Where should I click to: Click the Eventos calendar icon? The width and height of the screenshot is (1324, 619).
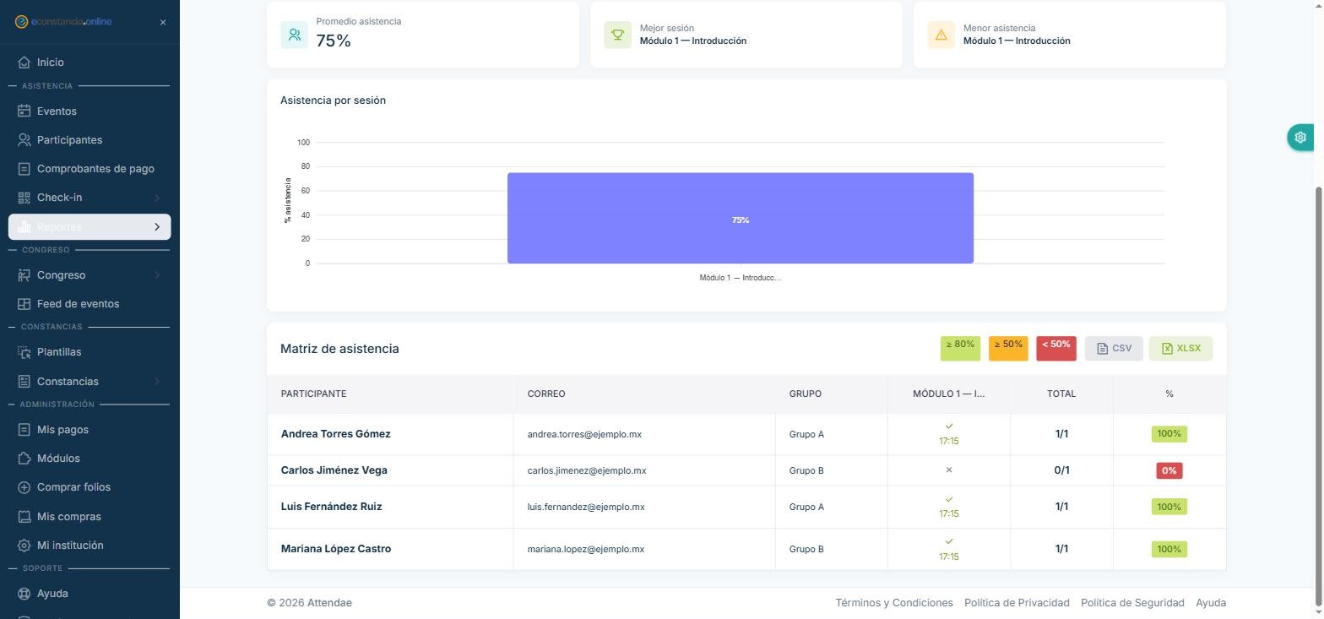click(24, 111)
